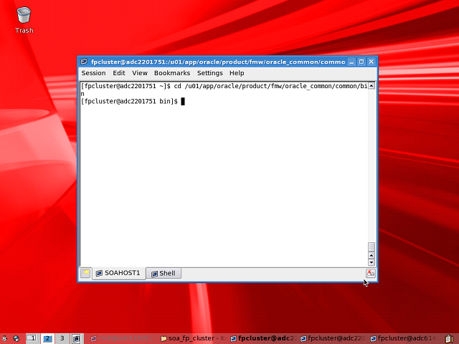Switch to virtual desktop 3 in the pager
Screen dimensions: 459x344
(x=62, y=338)
